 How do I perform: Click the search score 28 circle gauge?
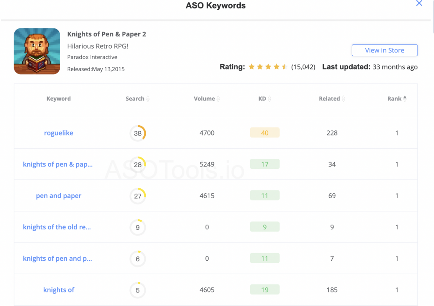(138, 165)
